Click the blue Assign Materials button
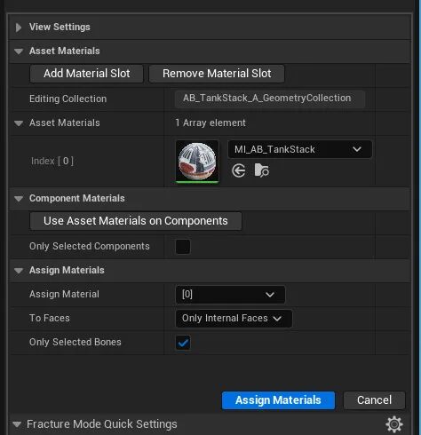This screenshot has height=435, width=421. (x=278, y=400)
